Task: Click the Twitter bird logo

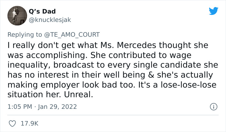Action: (213, 11)
